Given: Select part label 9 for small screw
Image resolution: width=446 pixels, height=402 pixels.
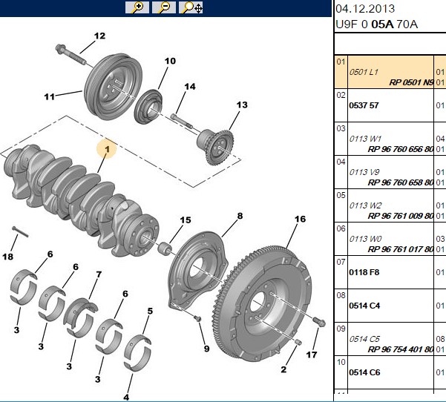Looking at the screenshot, I should 207,349.
